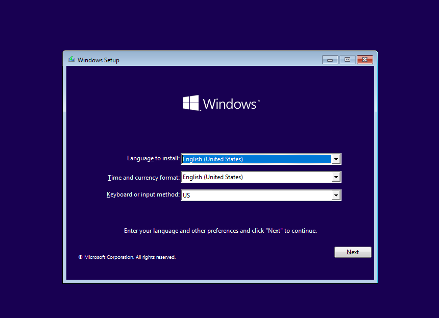Click the Microsoft Corporation copyright text
439x318 pixels.
[x=127, y=257]
